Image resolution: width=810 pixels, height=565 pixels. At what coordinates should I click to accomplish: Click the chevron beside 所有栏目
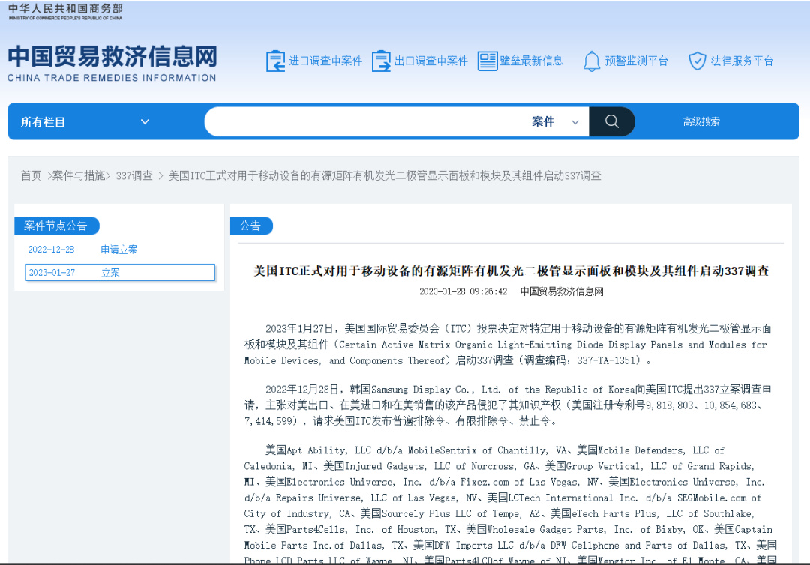coord(145,122)
